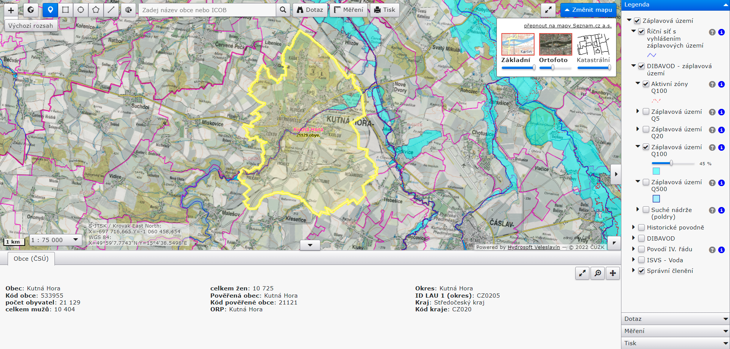This screenshot has width=730, height=349.
Task: Select the rectangle selection tool
Action: coord(66,10)
